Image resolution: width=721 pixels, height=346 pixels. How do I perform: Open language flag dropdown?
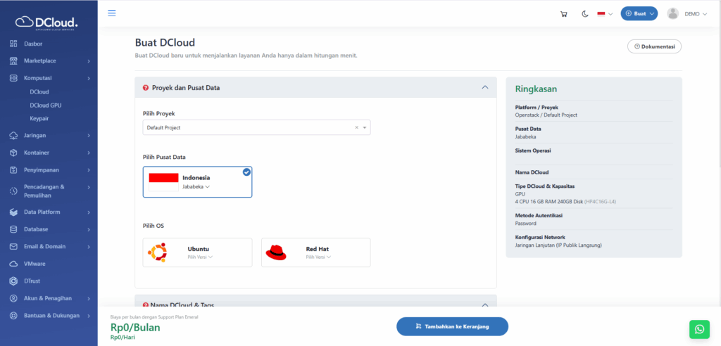605,13
